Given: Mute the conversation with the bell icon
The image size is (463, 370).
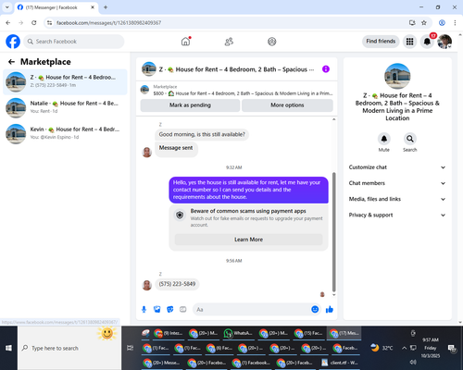Looking at the screenshot, I should point(384,139).
